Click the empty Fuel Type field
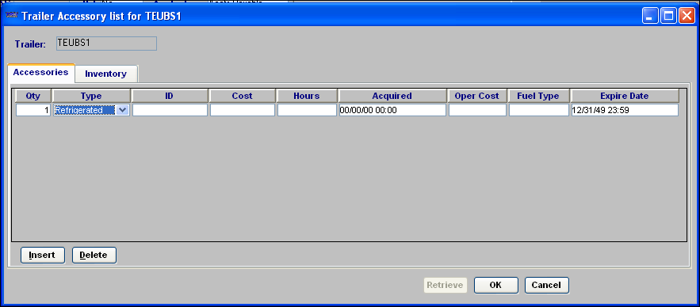This screenshot has height=307, width=700. 538,110
